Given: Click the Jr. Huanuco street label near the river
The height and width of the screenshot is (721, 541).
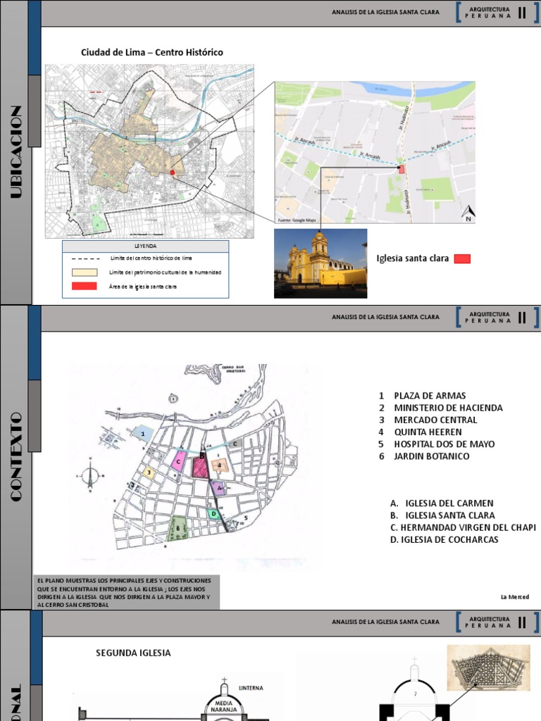Looking at the screenshot, I should 404,118.
